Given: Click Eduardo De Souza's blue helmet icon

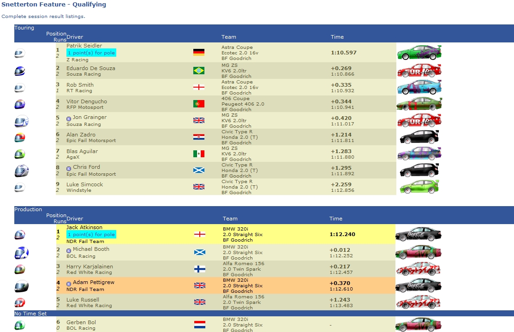Looking at the screenshot, I should point(20,71).
